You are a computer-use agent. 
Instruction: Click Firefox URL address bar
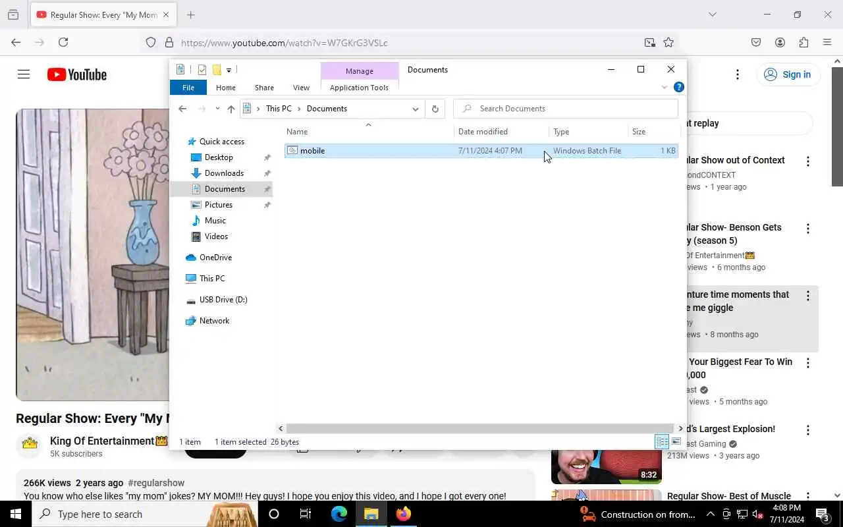(408, 43)
